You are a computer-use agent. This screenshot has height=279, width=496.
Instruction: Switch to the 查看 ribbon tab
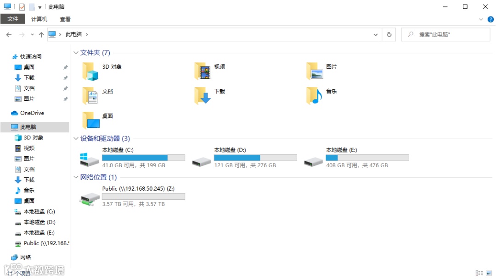tap(65, 19)
